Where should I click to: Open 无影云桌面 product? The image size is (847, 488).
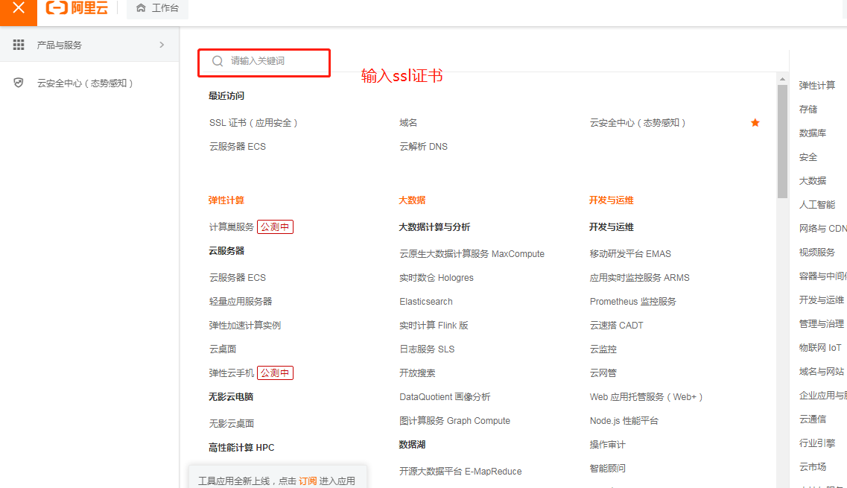(x=232, y=424)
